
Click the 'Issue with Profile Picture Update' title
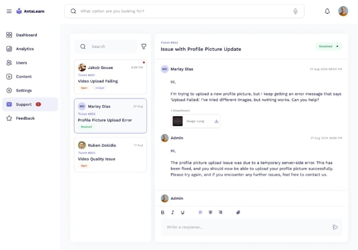tap(201, 49)
